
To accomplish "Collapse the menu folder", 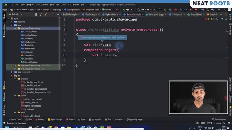I will (15, 112).
